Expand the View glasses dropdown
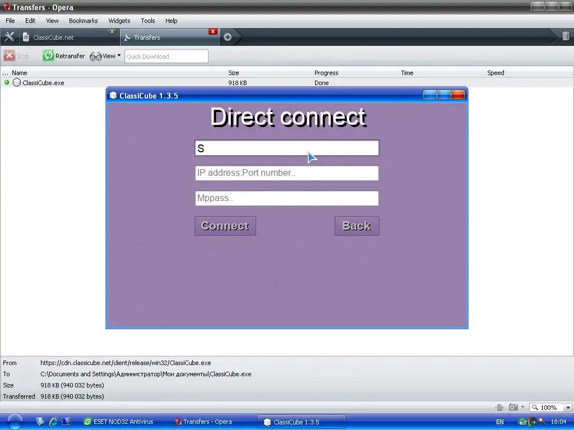This screenshot has height=430, width=574. pos(105,56)
